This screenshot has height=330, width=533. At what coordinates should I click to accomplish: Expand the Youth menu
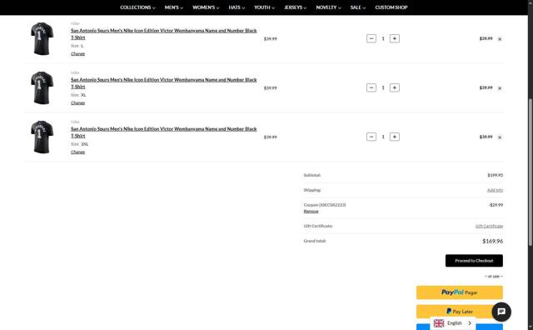(x=264, y=7)
